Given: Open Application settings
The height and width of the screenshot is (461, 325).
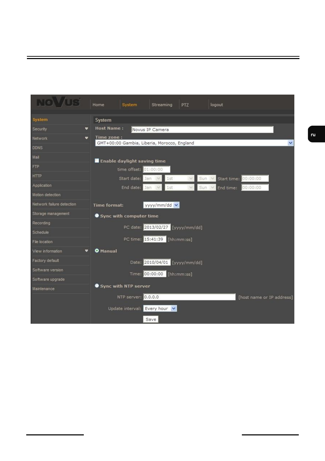Looking at the screenshot, I should pyautogui.click(x=42, y=185).
